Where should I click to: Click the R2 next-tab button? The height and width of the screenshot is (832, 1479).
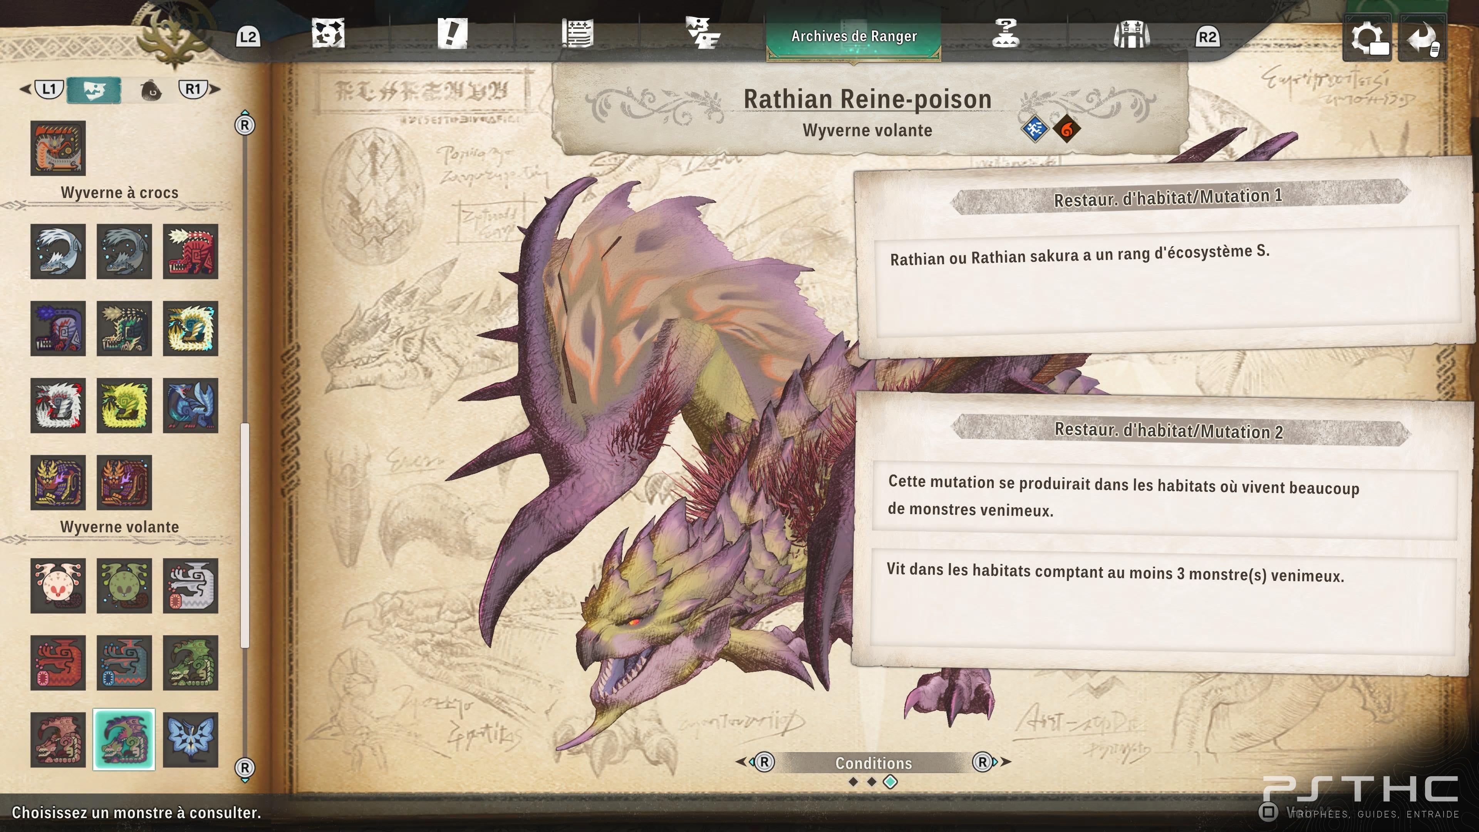(x=1207, y=37)
